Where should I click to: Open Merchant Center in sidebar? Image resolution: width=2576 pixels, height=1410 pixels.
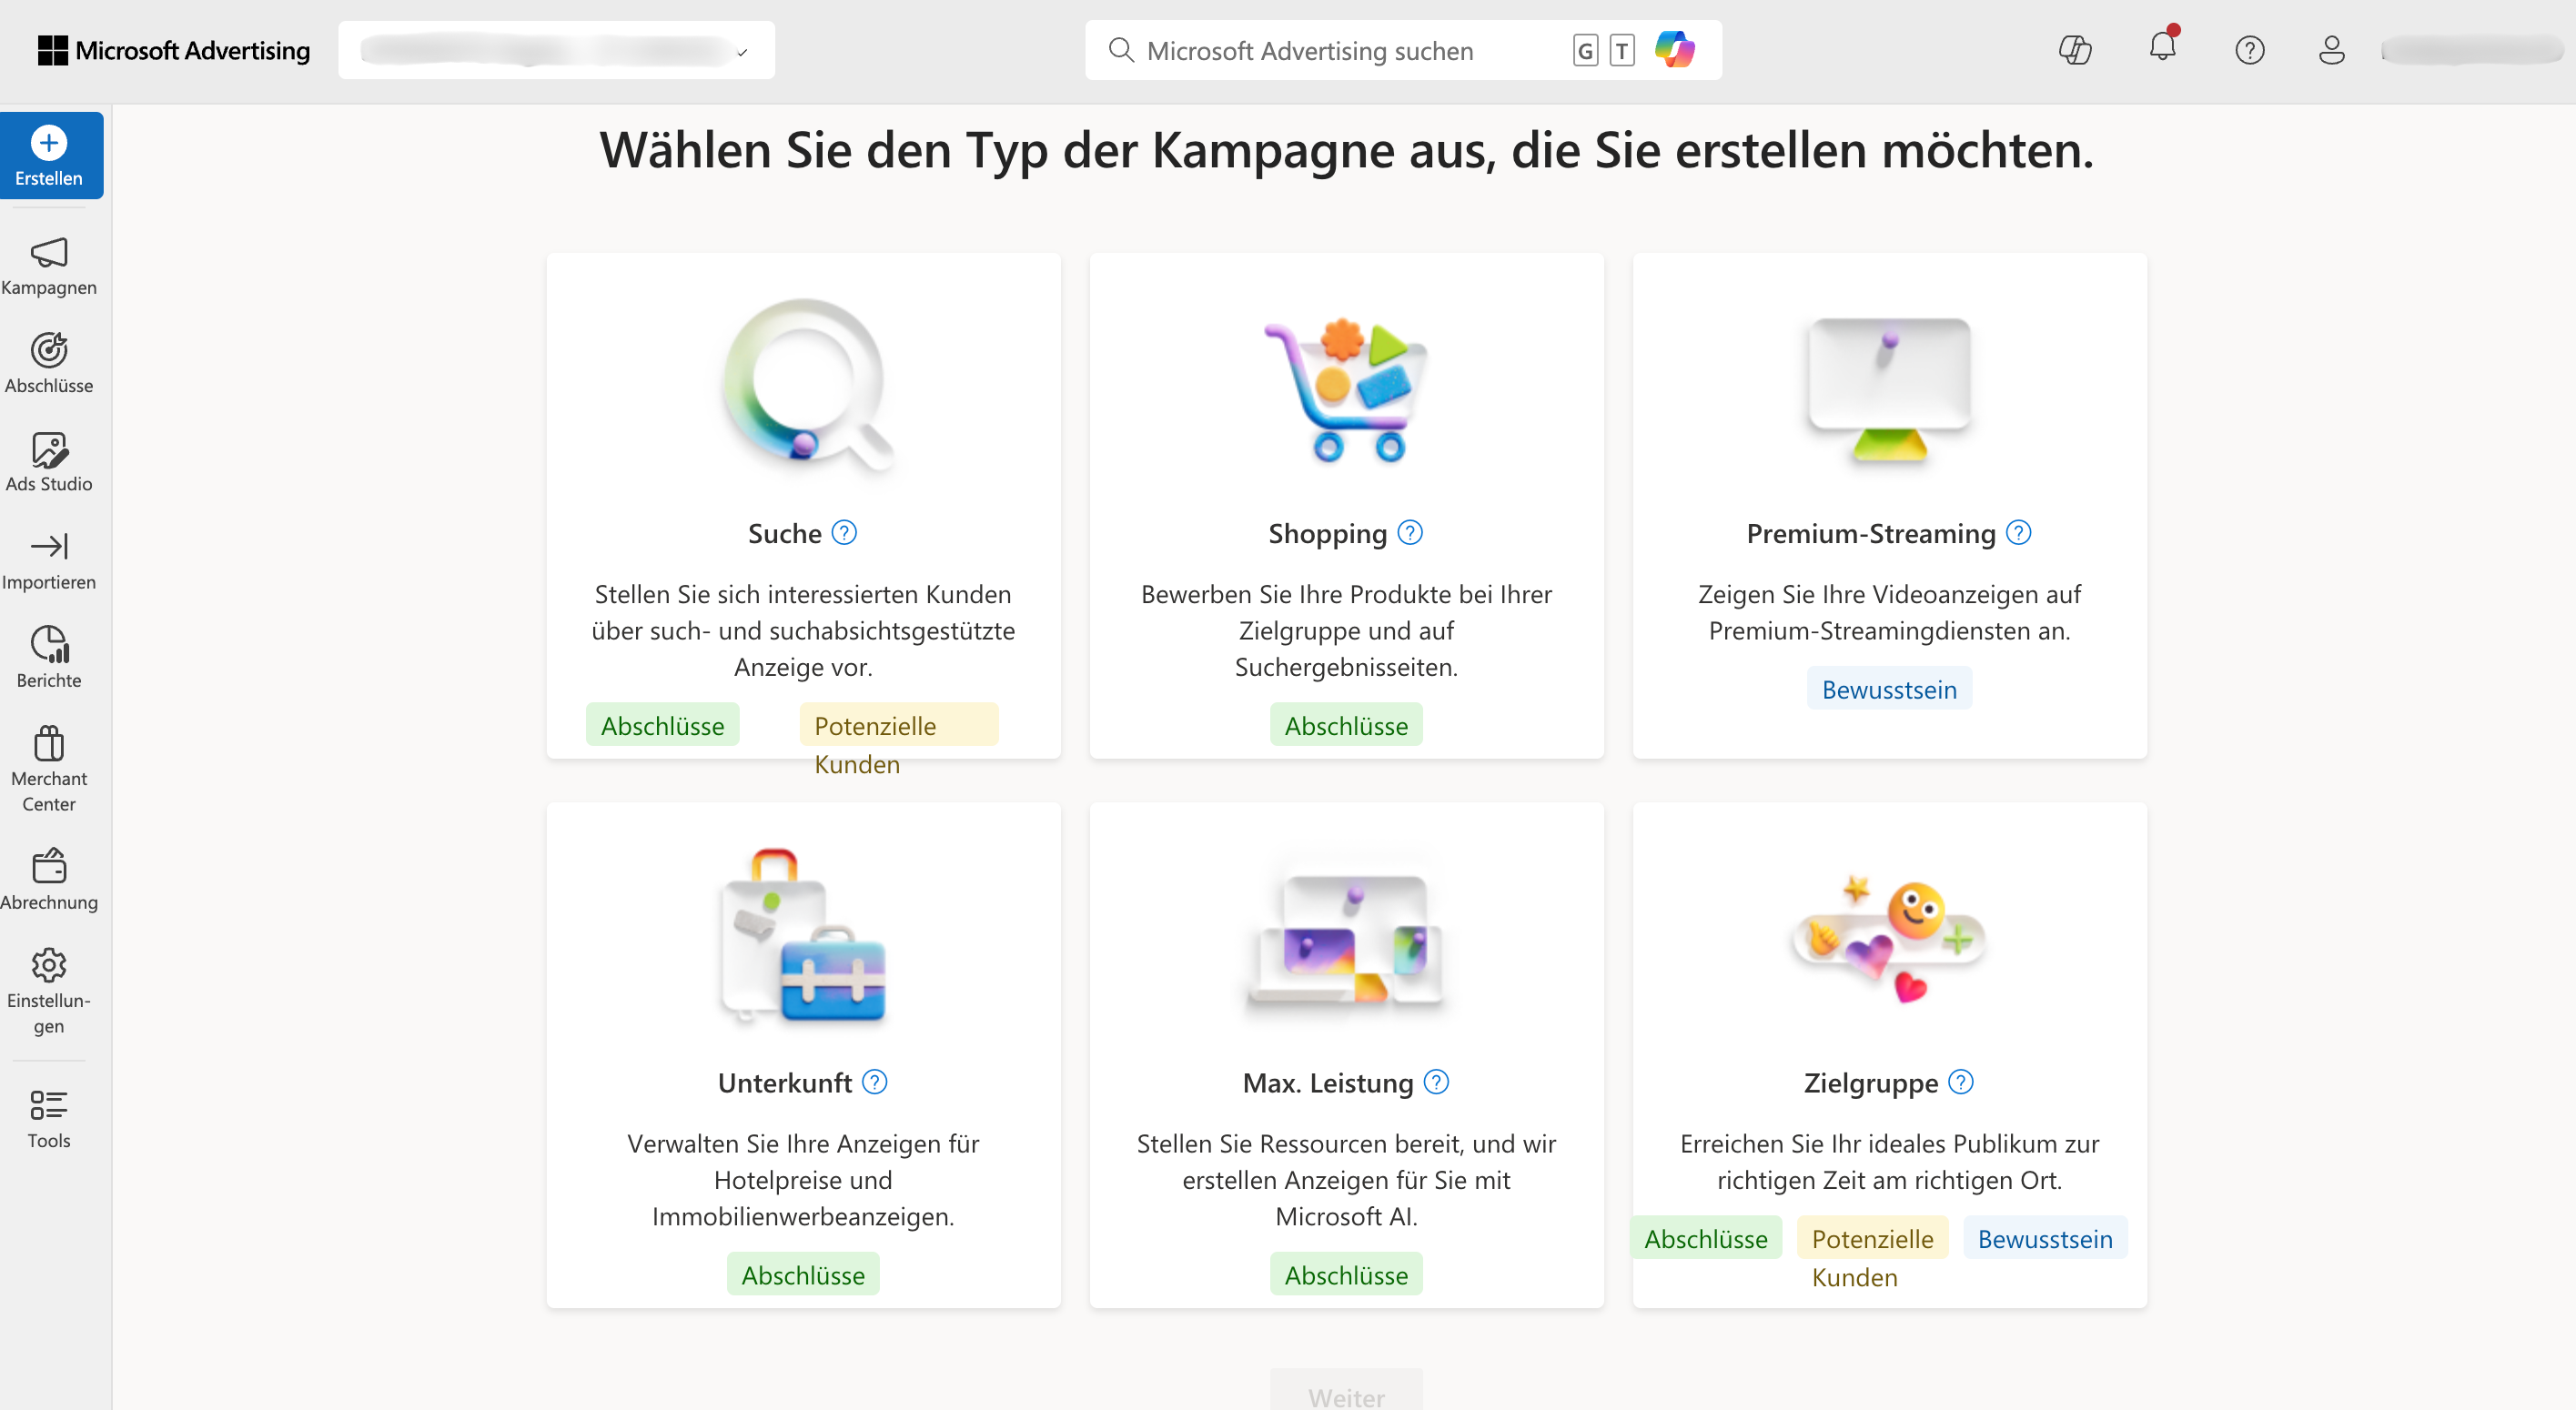(x=49, y=745)
